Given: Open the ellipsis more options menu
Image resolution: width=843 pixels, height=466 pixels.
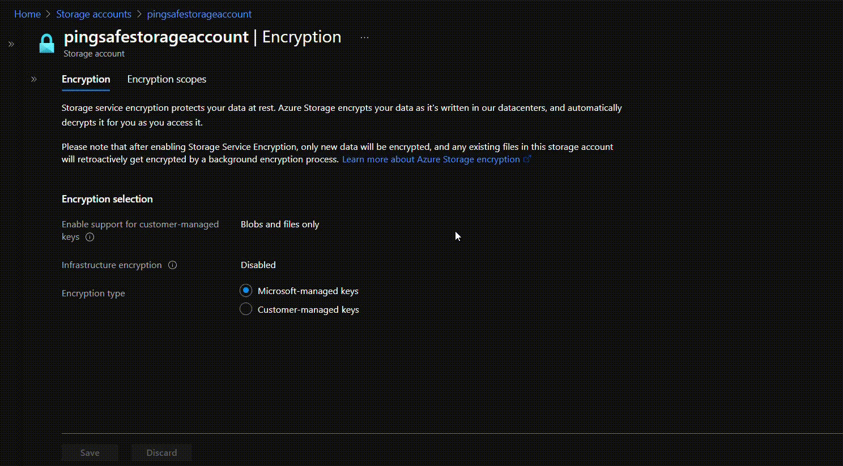Looking at the screenshot, I should [364, 38].
